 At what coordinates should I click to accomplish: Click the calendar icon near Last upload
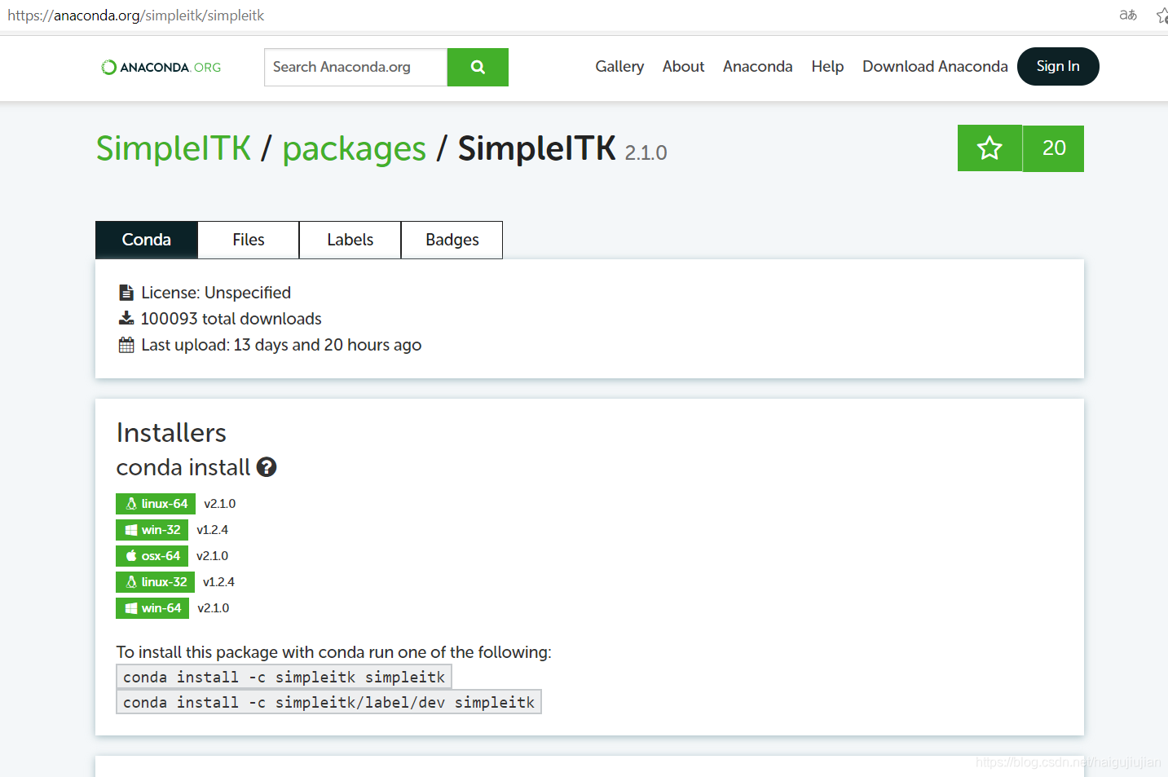pyautogui.click(x=126, y=344)
